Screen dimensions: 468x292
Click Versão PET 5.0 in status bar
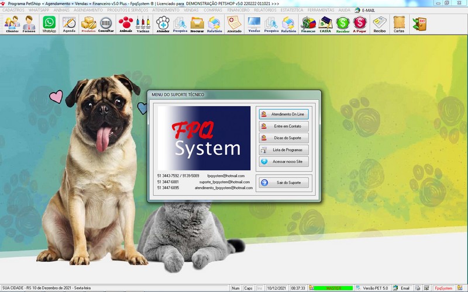click(x=375, y=288)
